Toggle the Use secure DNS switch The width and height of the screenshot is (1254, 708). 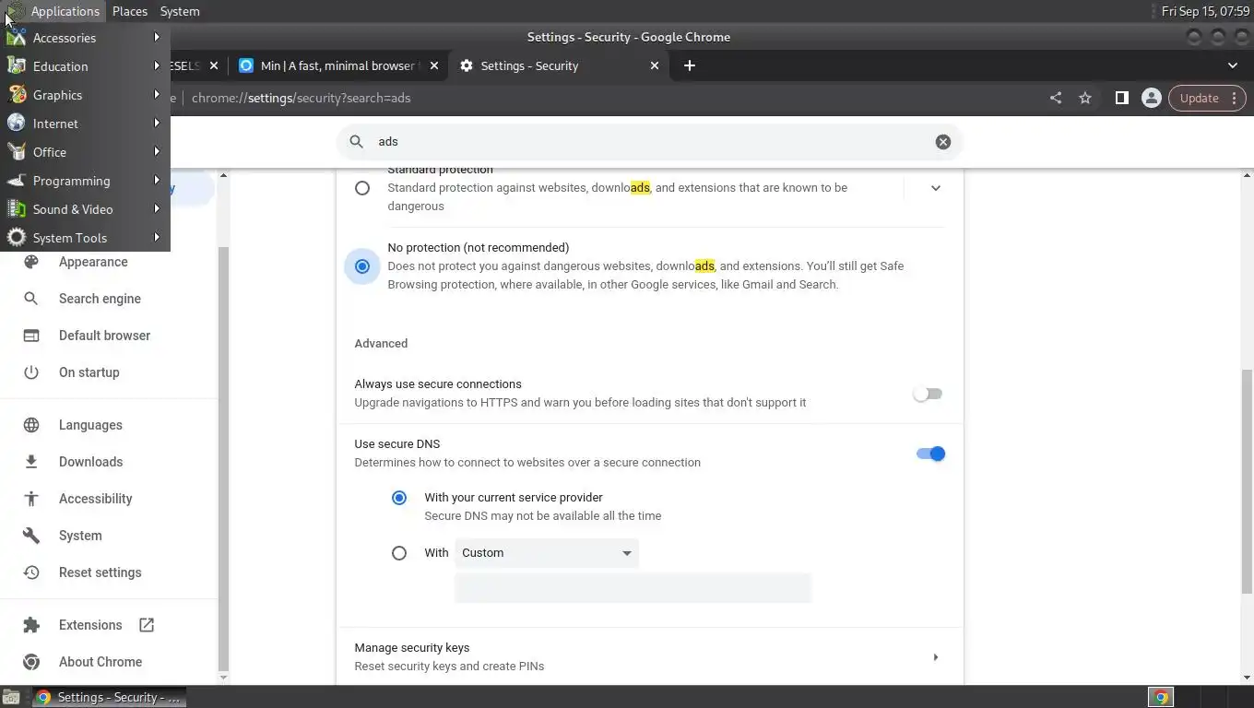click(x=929, y=454)
